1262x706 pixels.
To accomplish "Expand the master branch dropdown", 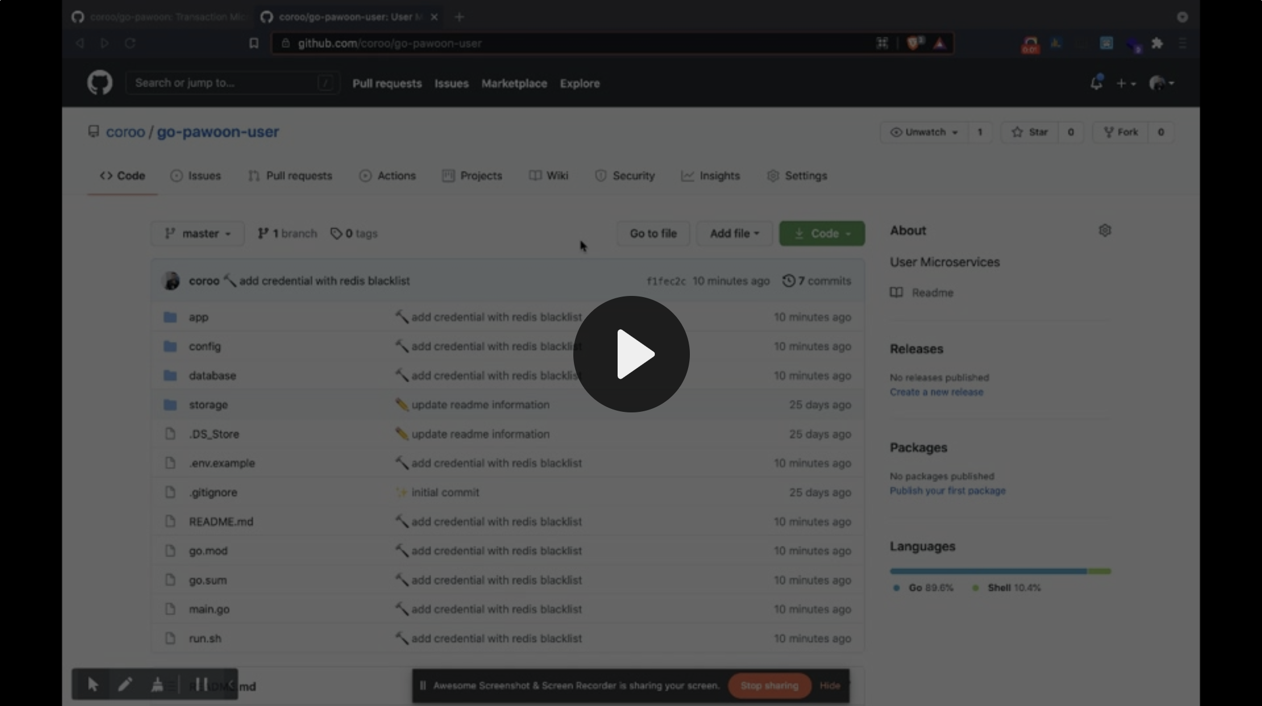I will (198, 234).
